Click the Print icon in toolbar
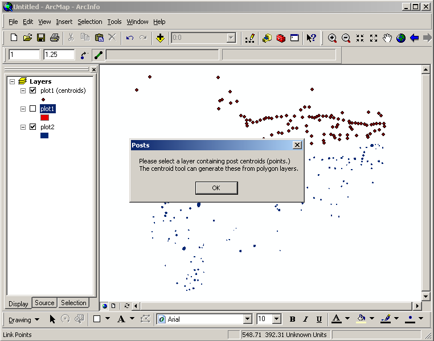The width and height of the screenshot is (434, 341). [x=55, y=38]
